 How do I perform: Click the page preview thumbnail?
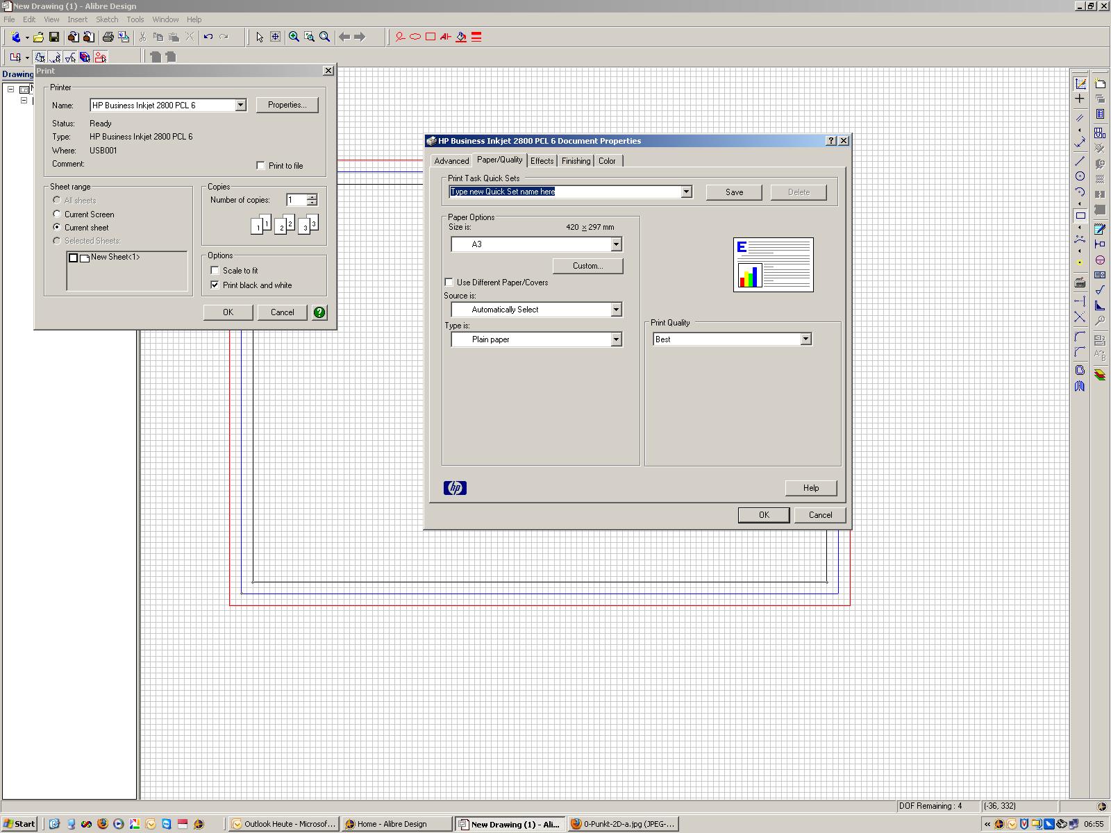coord(774,265)
